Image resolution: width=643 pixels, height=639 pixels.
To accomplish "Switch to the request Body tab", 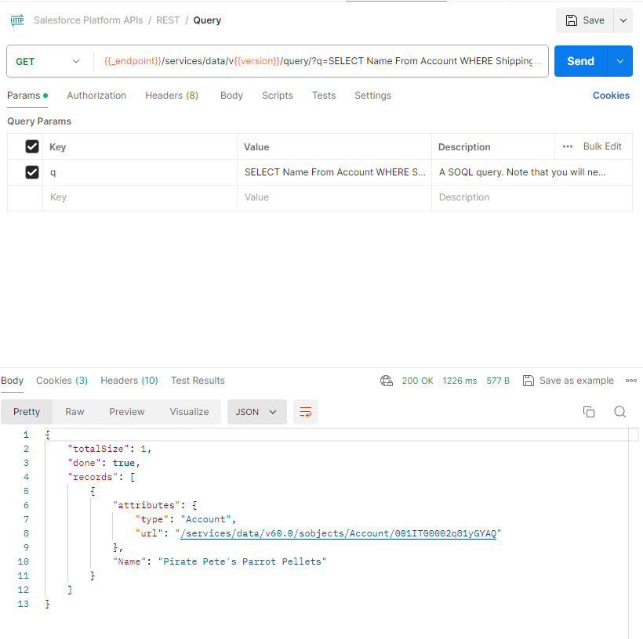I will 231,96.
